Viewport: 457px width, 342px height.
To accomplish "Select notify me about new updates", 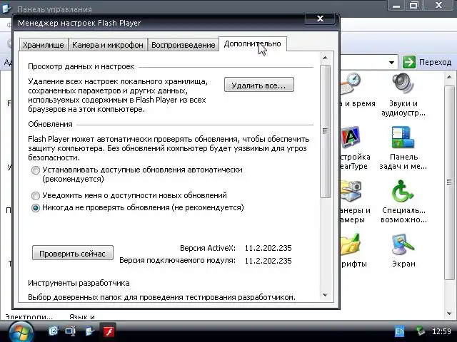I will coord(36,196).
